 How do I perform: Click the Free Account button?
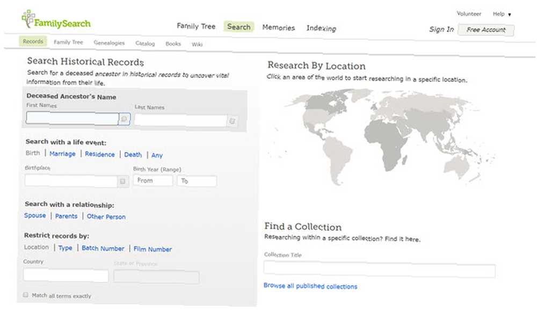pyautogui.click(x=486, y=30)
